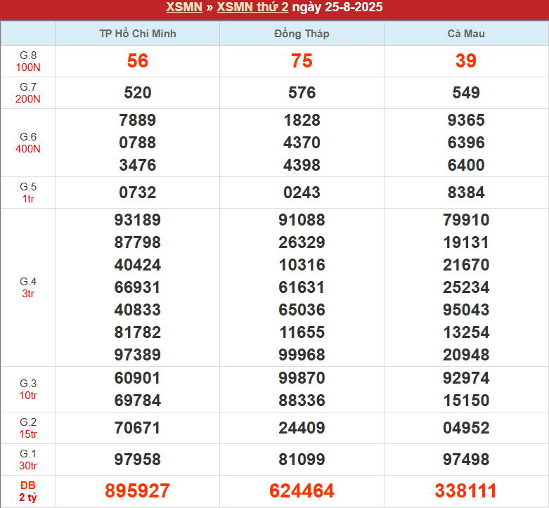
Task: Select the ĐB 2 tỷ prize label
Action: coord(28,491)
